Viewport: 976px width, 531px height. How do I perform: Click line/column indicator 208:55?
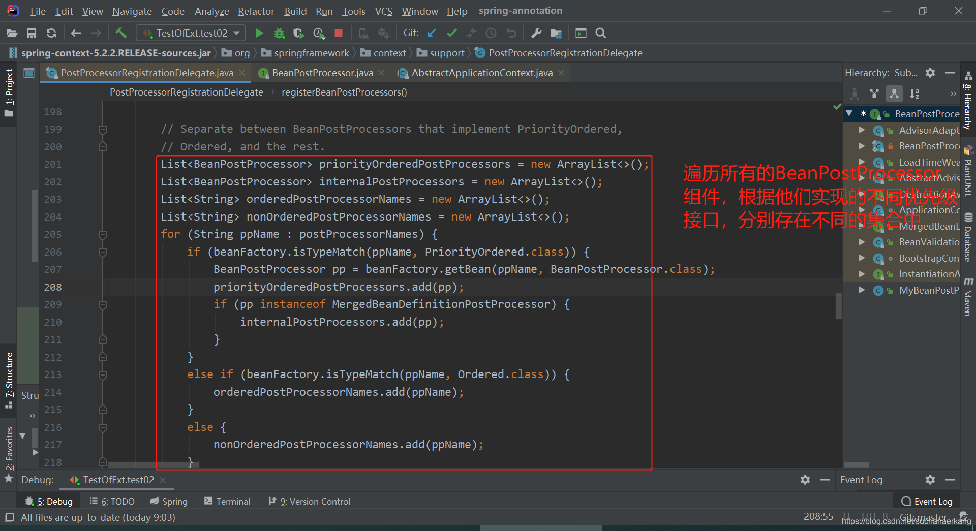pos(818,517)
